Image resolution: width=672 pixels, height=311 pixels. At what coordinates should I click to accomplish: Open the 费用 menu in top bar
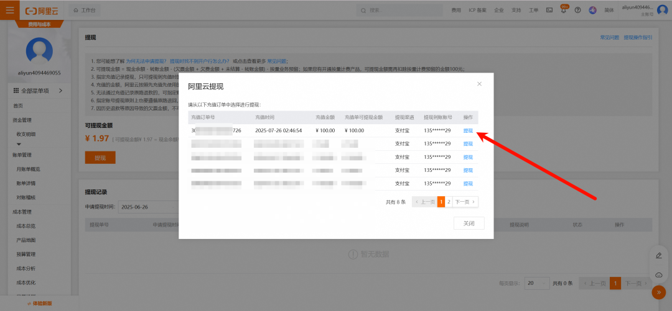pos(456,10)
